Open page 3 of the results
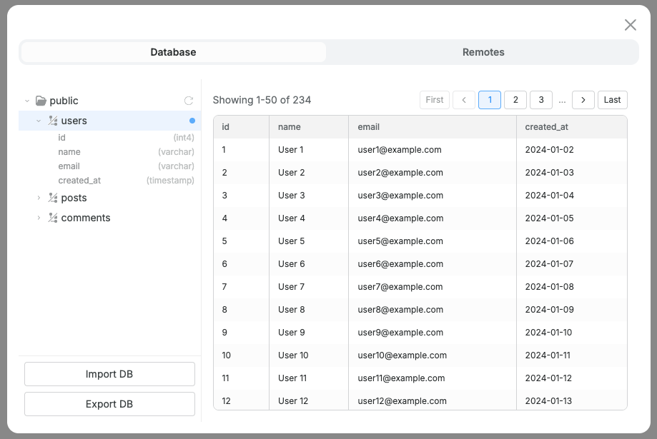The width and height of the screenshot is (657, 439). coord(540,100)
